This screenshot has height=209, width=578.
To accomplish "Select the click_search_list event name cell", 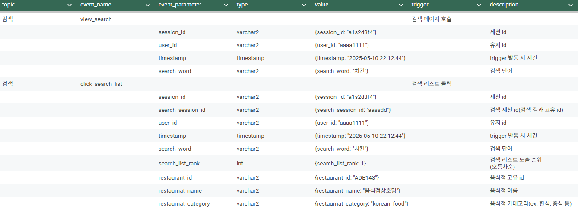I will 101,84.
